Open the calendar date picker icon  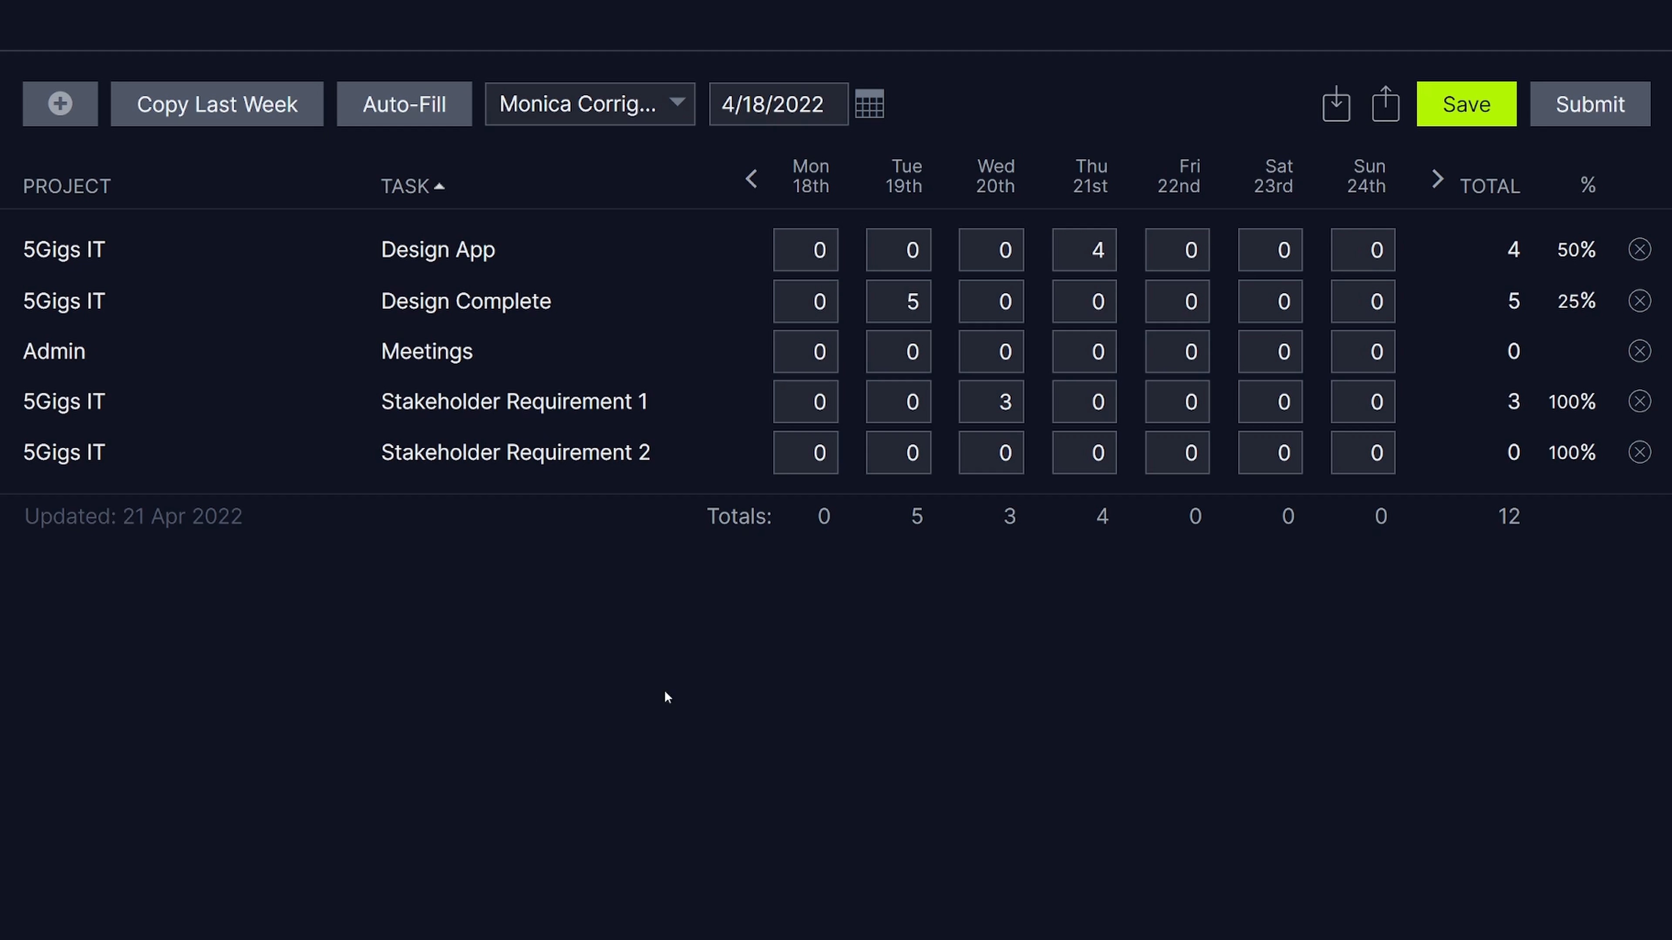click(869, 104)
